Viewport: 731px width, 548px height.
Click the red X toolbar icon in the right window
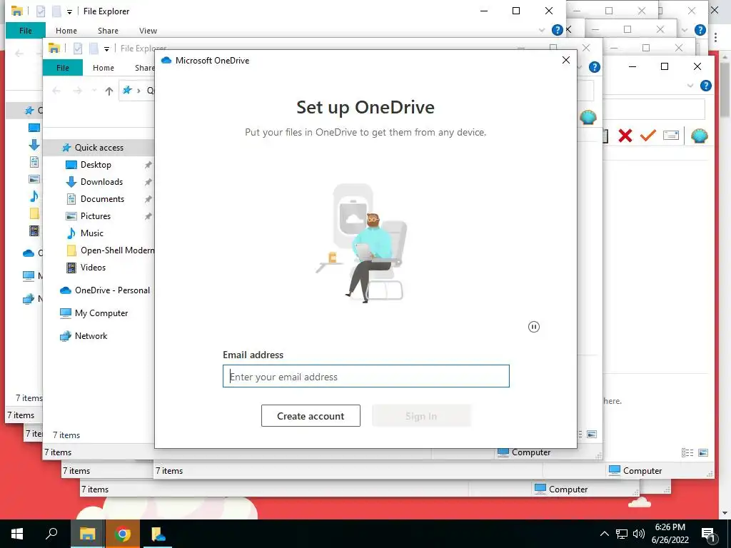tap(625, 136)
